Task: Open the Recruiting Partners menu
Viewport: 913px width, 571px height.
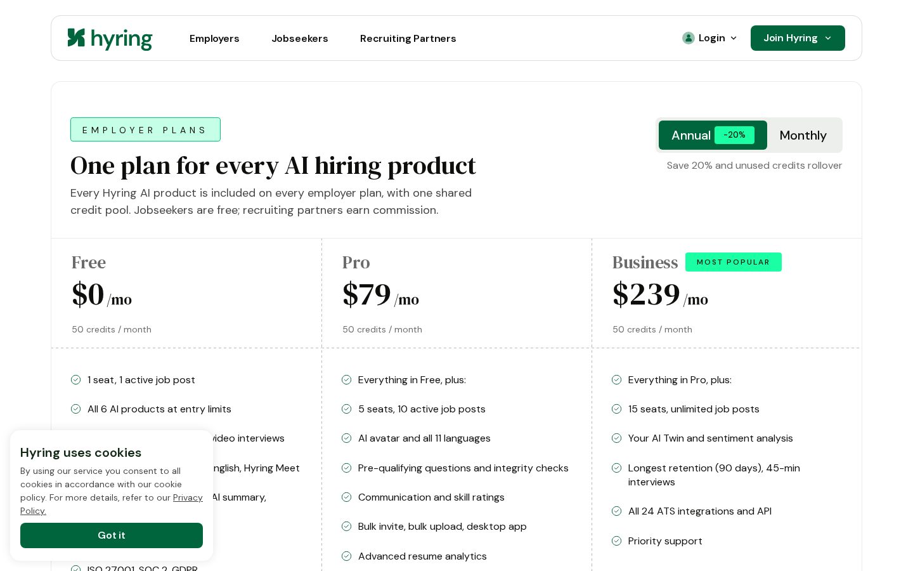Action: (x=408, y=39)
